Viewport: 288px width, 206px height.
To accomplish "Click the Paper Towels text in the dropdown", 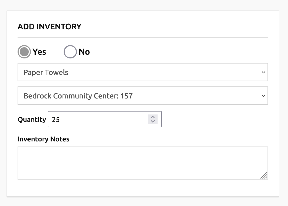I will [46, 72].
